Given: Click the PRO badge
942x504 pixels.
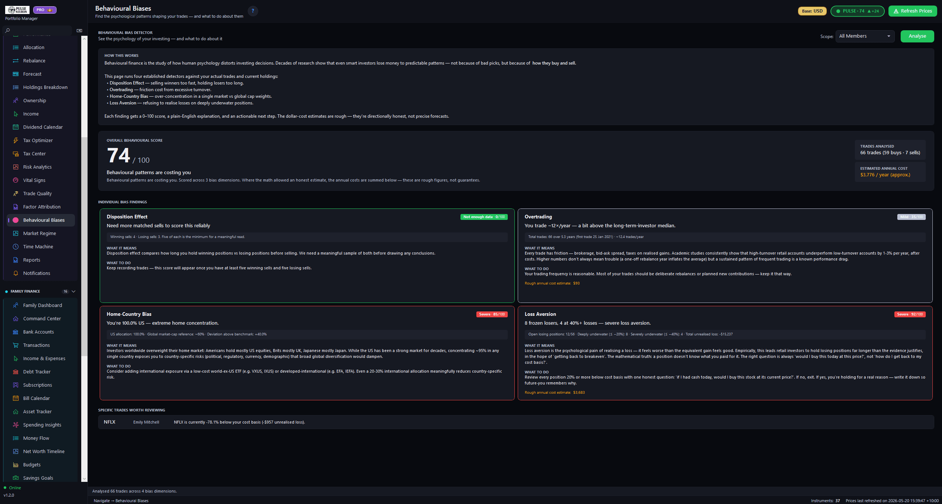Looking at the screenshot, I should point(45,10).
